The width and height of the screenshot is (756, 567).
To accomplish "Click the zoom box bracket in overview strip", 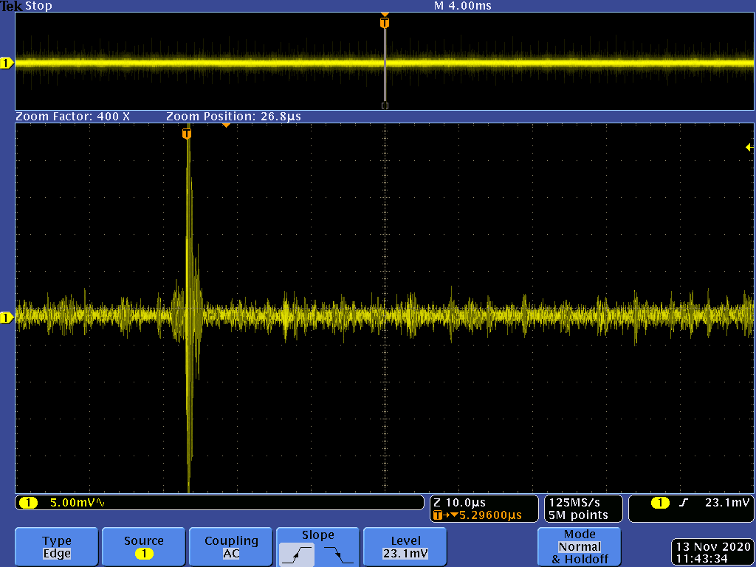I will click(x=384, y=106).
